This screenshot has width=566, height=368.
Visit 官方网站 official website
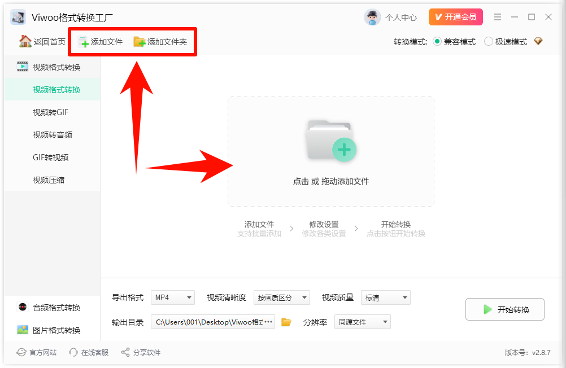[21, 352]
